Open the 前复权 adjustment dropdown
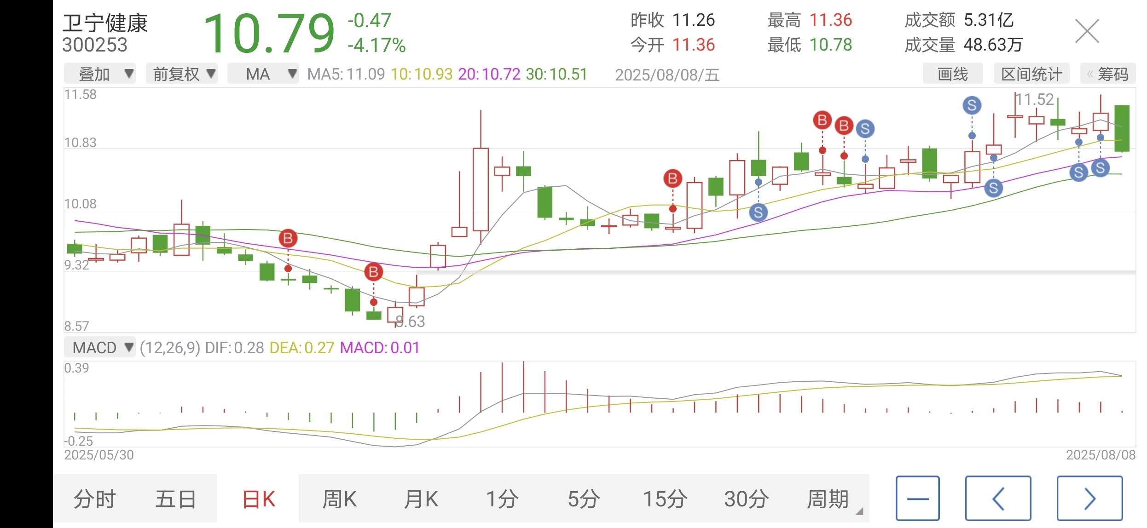The image size is (1147, 528). point(182,74)
